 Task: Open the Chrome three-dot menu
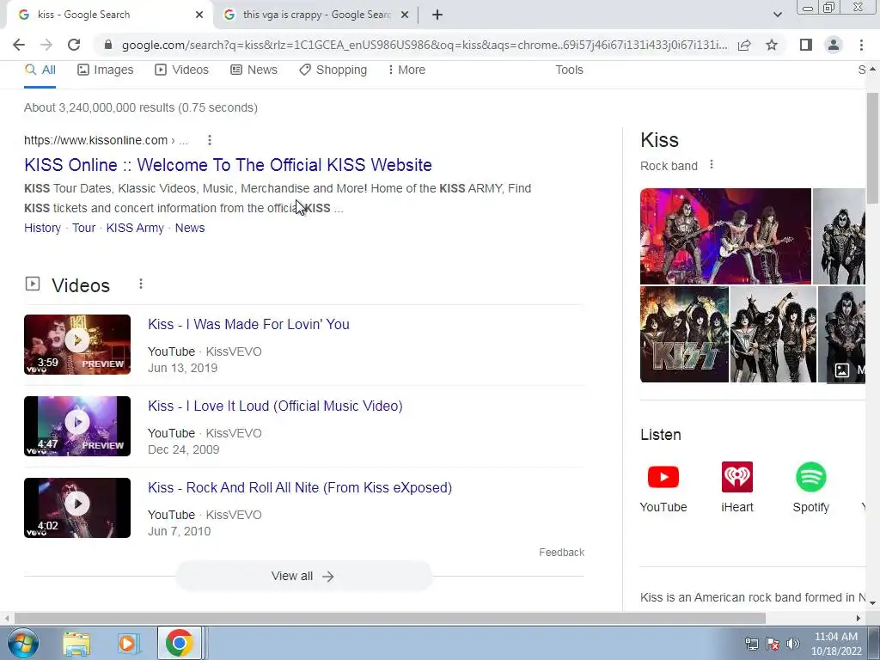(861, 45)
